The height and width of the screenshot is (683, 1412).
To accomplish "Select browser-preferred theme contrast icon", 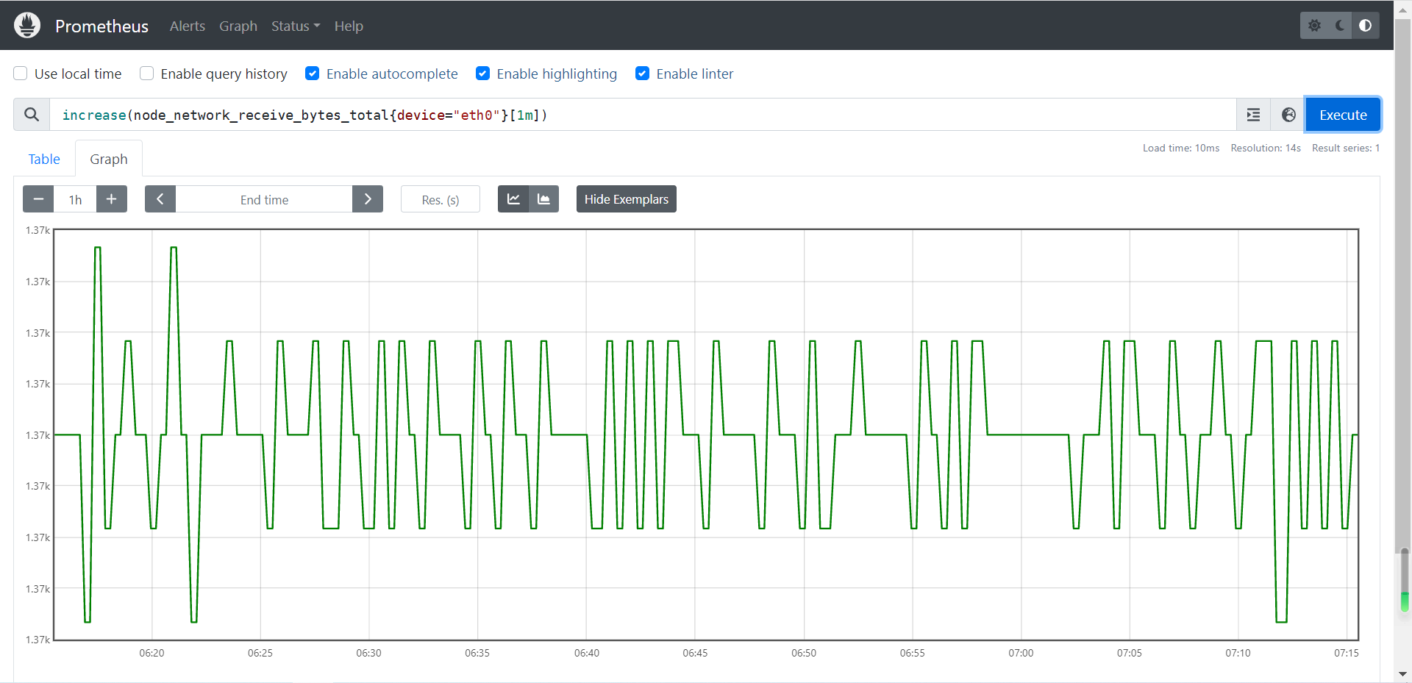I will [1366, 26].
